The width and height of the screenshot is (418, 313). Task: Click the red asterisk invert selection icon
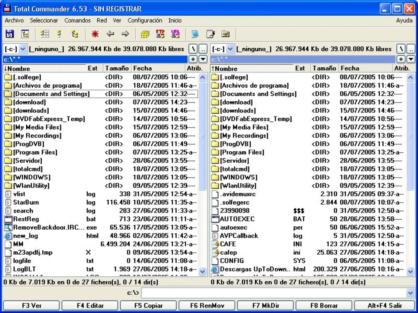click(x=95, y=34)
